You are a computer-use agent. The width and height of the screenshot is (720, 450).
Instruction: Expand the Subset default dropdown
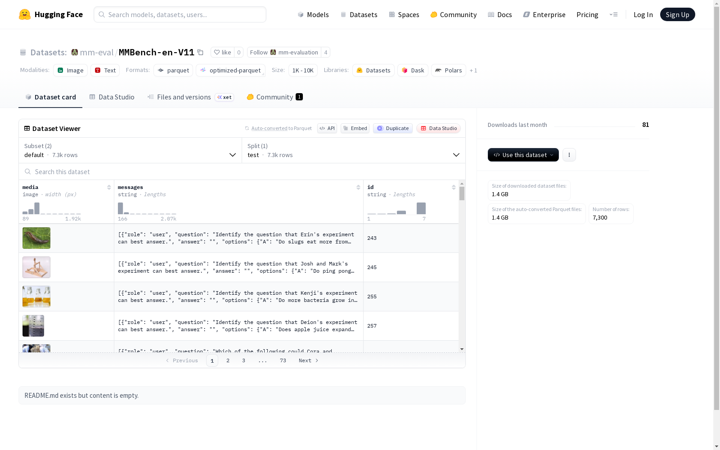tap(130, 150)
